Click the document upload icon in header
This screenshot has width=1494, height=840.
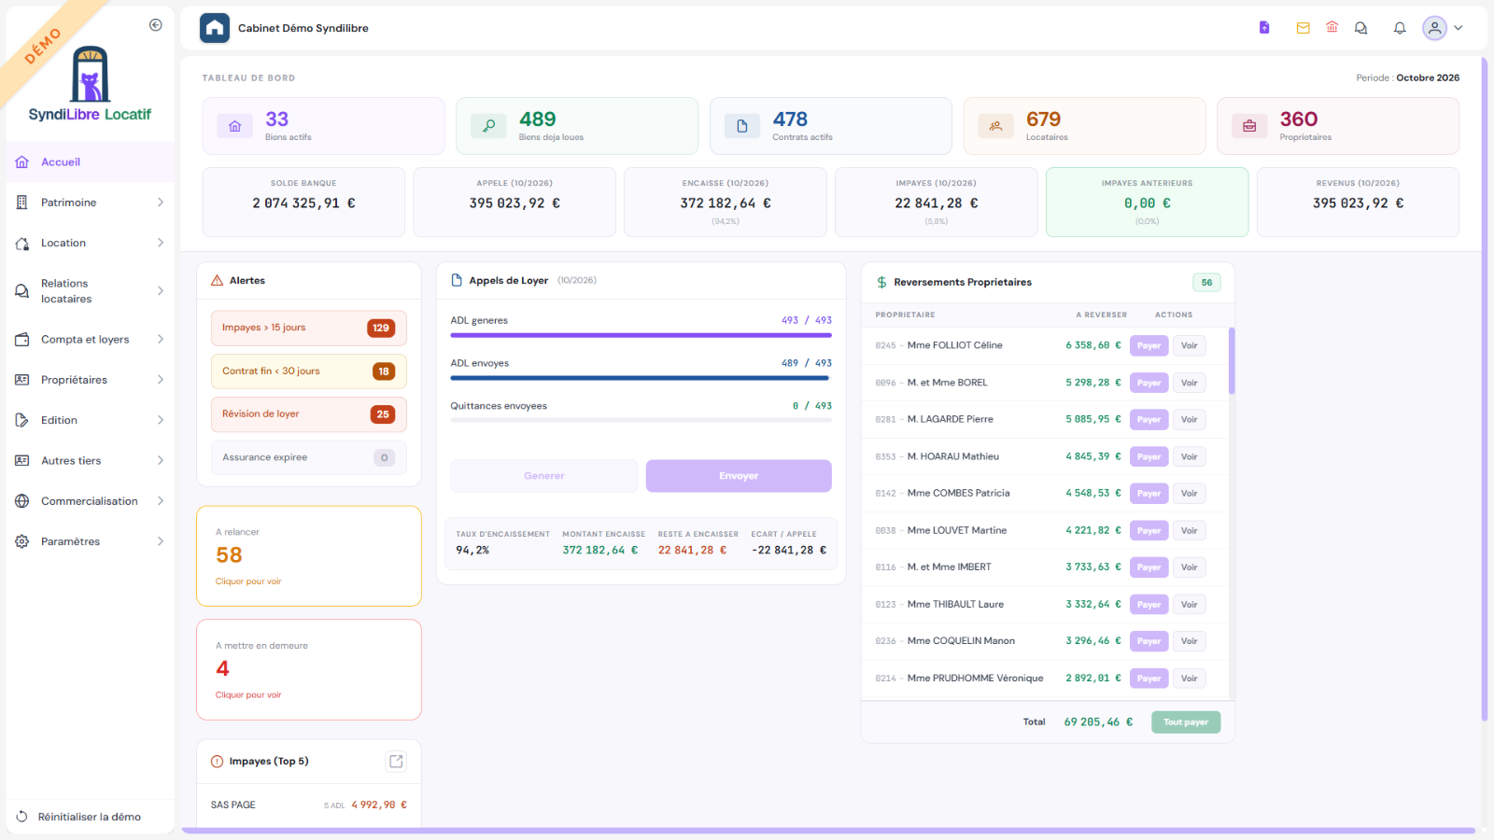pos(1264,28)
